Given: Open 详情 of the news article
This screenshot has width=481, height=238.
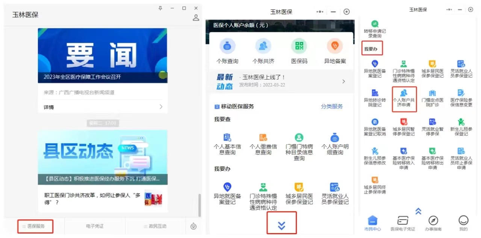Looking at the screenshot, I should pos(103,107).
